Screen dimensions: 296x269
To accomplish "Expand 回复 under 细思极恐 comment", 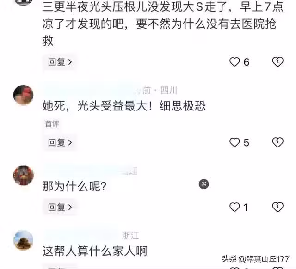I will (60, 142).
